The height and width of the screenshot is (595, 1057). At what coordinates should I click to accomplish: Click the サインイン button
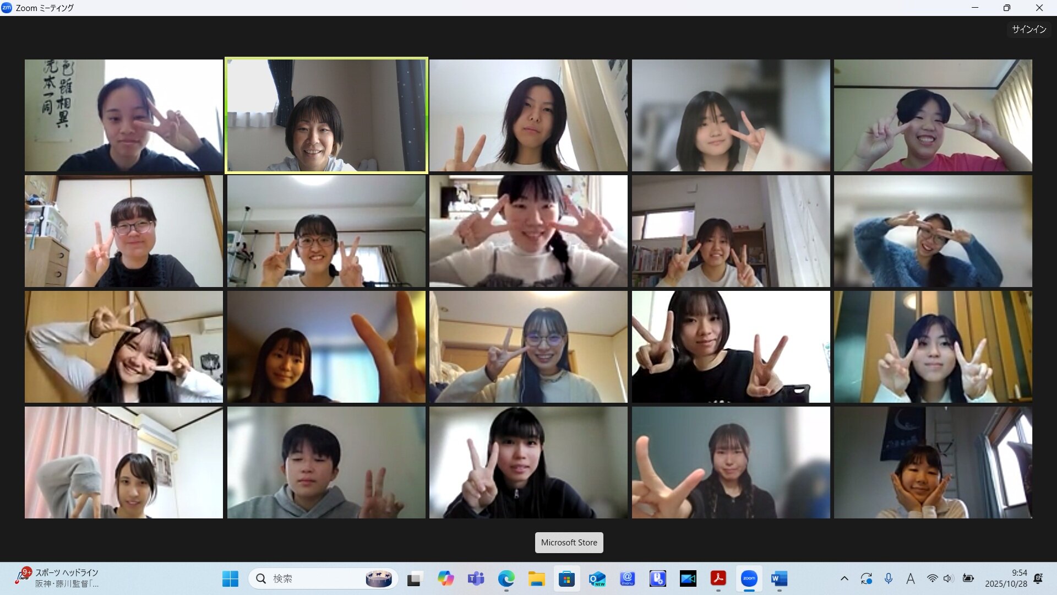click(x=1028, y=29)
